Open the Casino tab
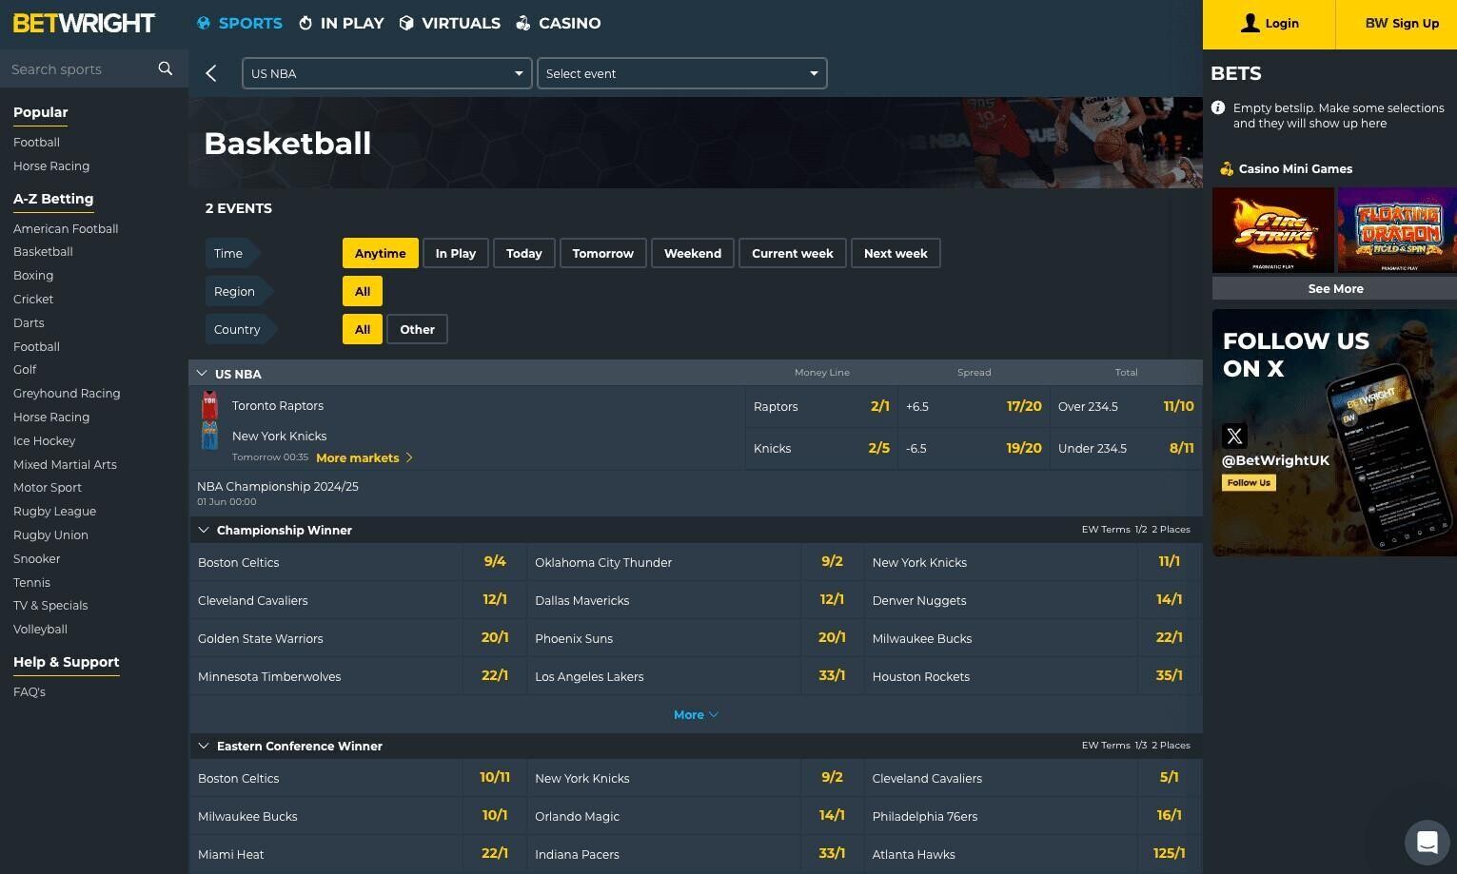Image resolution: width=1457 pixels, height=874 pixels. [x=559, y=23]
